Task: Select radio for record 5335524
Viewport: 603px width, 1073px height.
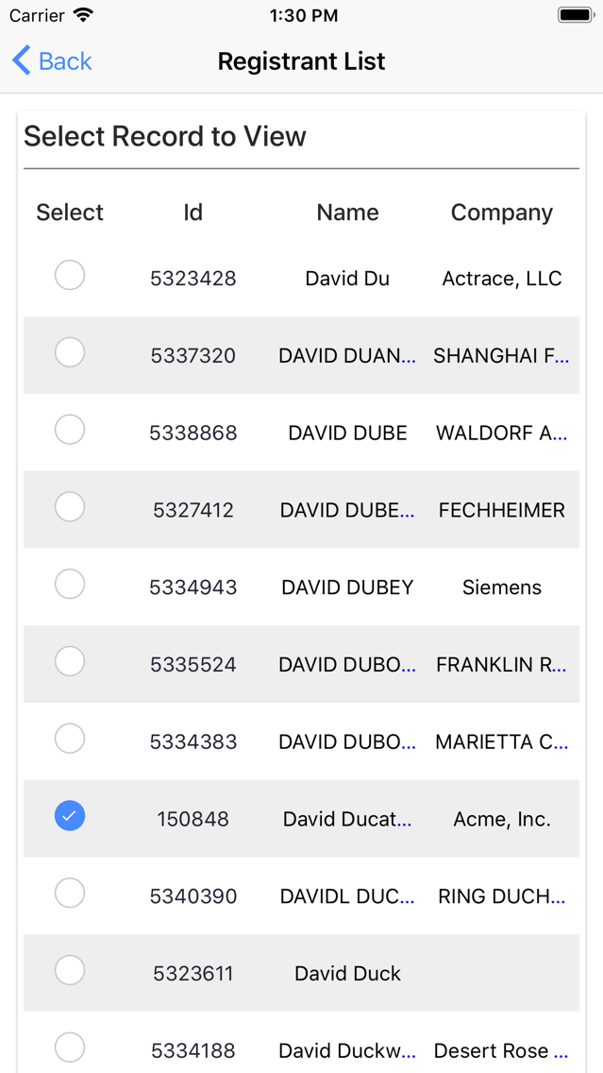Action: (x=70, y=661)
